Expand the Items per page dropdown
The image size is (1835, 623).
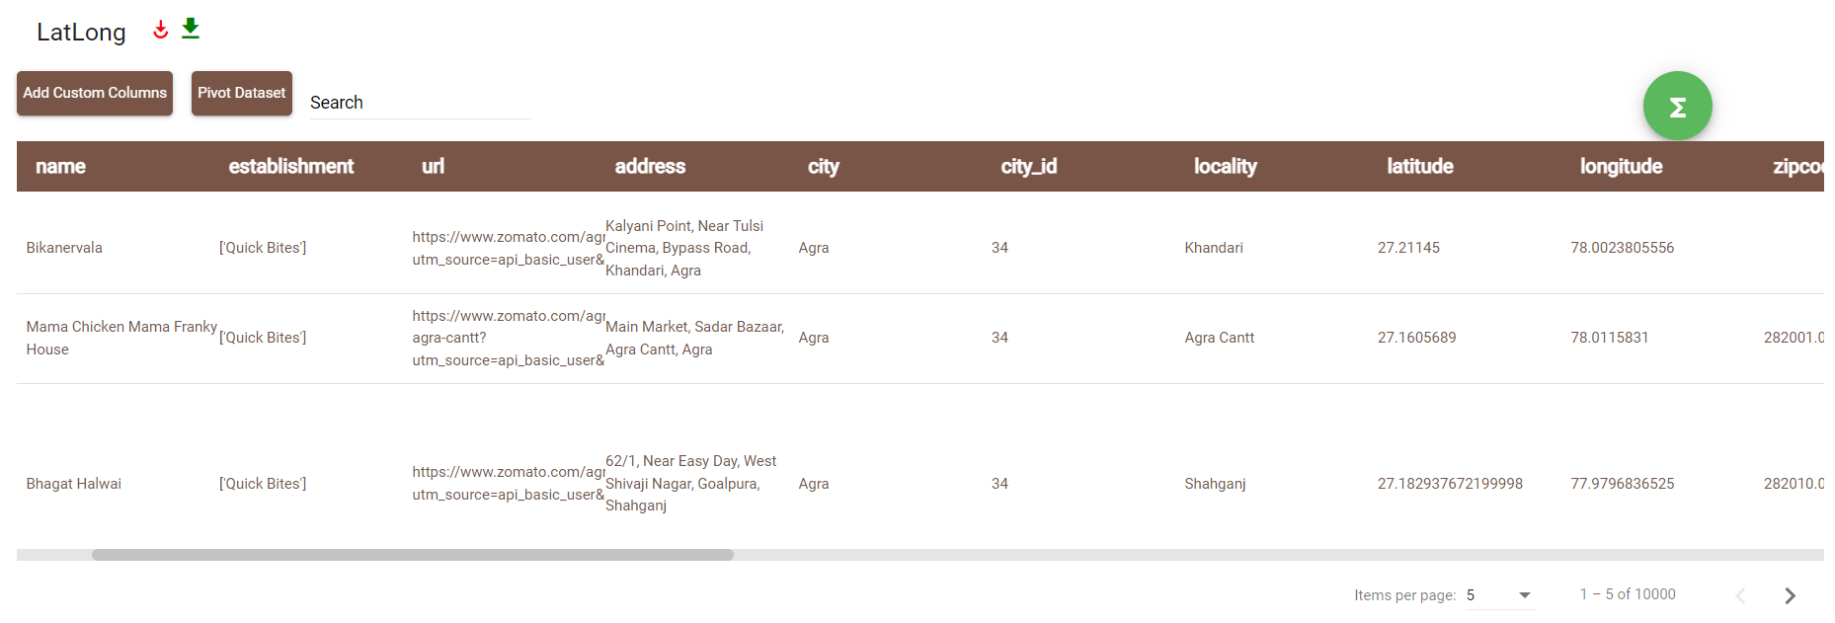1499,595
